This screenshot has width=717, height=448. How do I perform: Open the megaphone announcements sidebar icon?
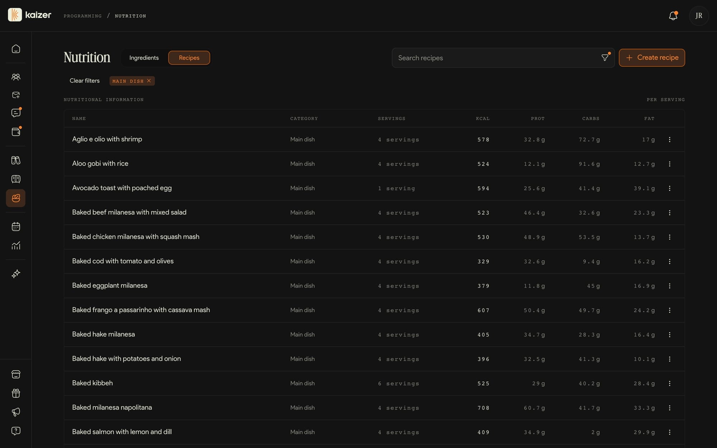click(16, 412)
